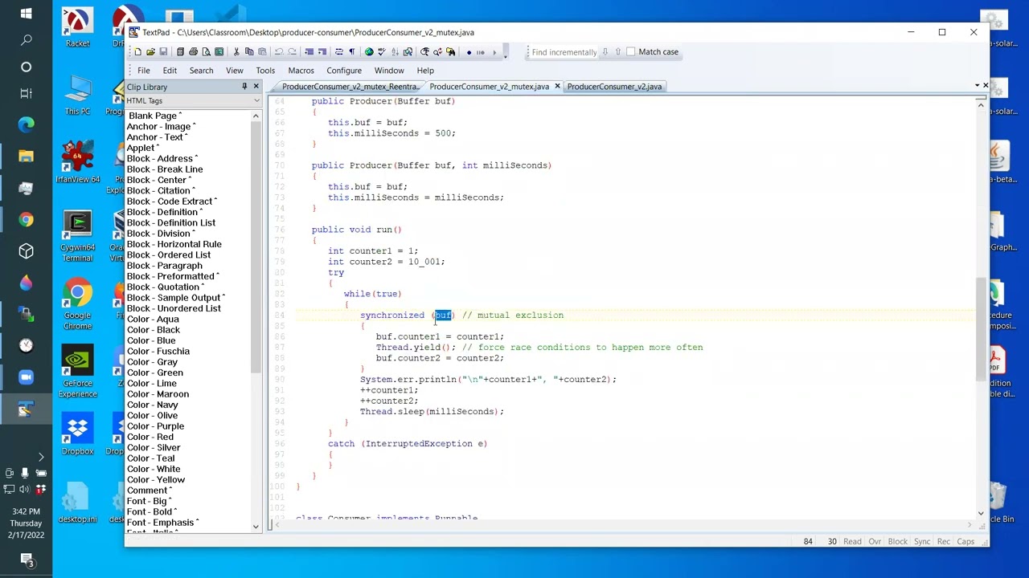1029x578 pixels.
Task: Toggle word wrap toolbar icon
Action: click(x=338, y=52)
